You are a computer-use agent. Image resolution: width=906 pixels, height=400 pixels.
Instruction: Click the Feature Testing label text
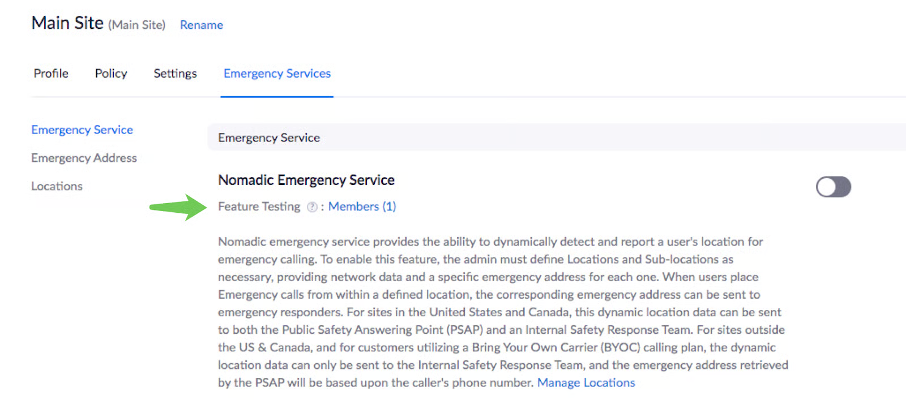259,207
